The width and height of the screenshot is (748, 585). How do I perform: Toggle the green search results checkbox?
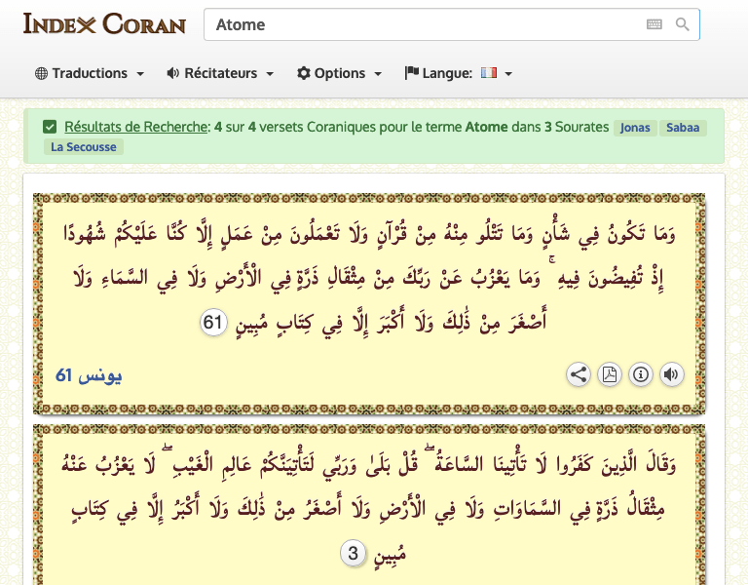coord(50,127)
